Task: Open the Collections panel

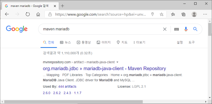Action: tap(183, 14)
